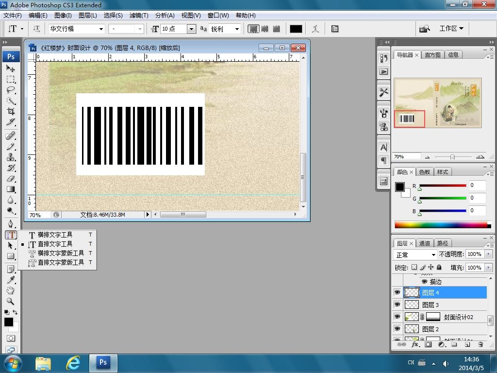The width and height of the screenshot is (497, 373).
Task: Toggle lock position in Layers panel
Action: tap(431, 267)
